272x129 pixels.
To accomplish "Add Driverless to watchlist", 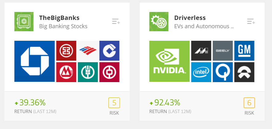I will point(251,21).
